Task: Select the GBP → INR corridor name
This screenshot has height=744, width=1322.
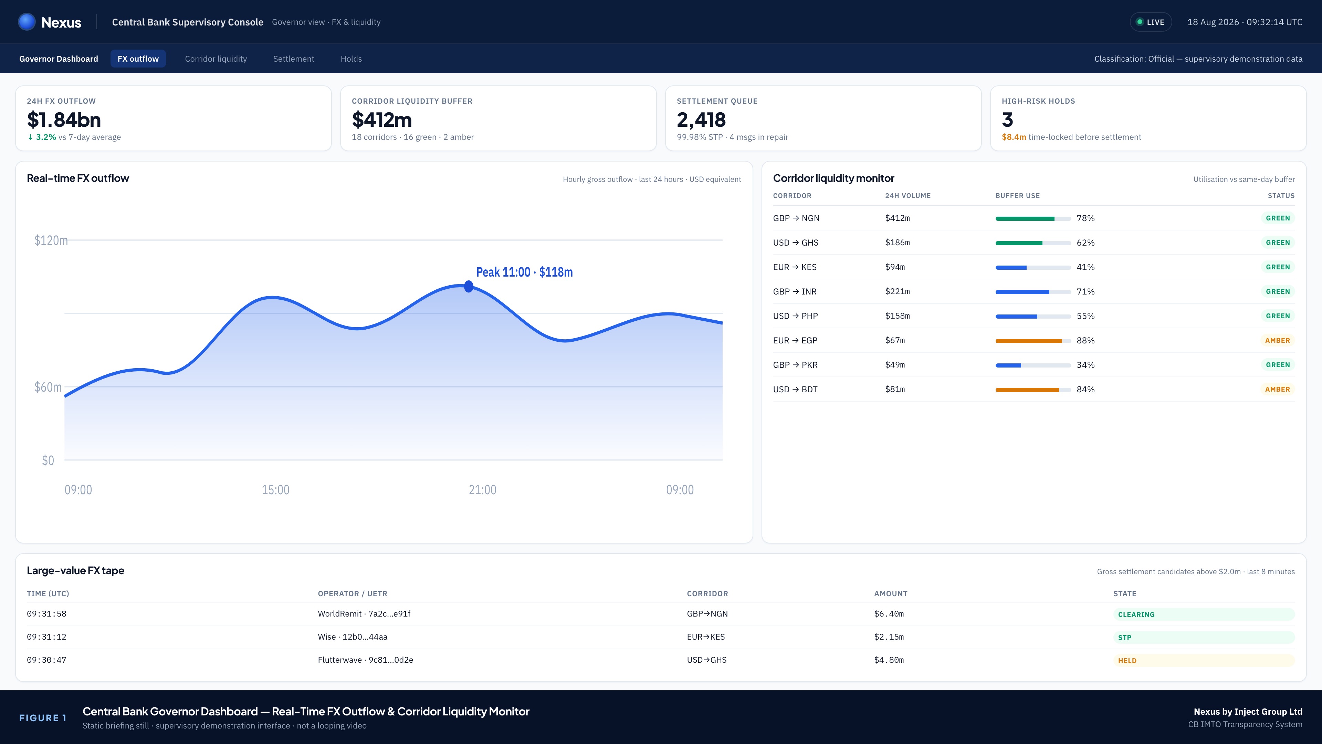Action: (x=795, y=292)
